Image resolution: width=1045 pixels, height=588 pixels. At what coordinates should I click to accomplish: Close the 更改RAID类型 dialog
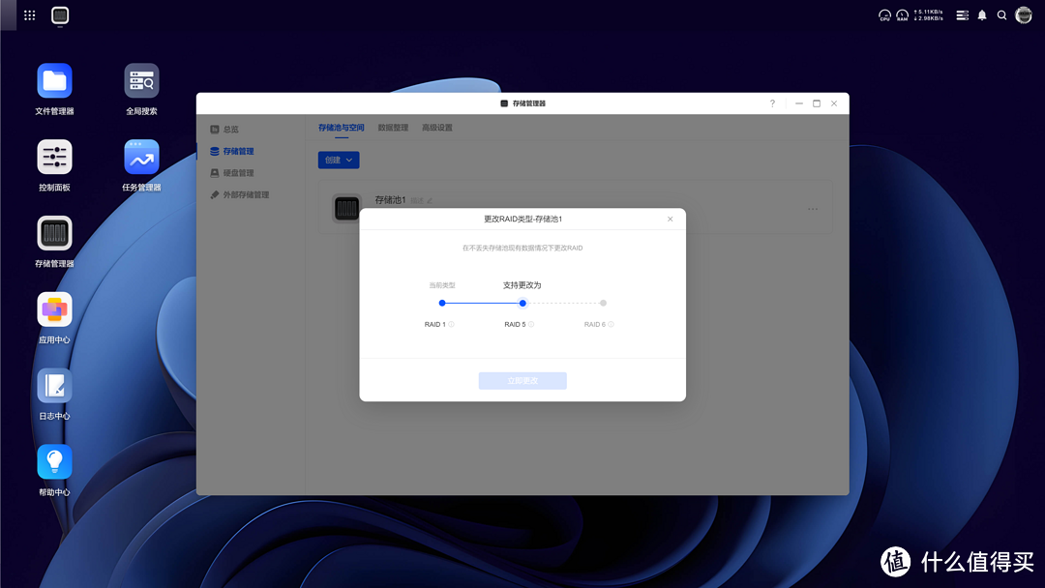pyautogui.click(x=671, y=220)
